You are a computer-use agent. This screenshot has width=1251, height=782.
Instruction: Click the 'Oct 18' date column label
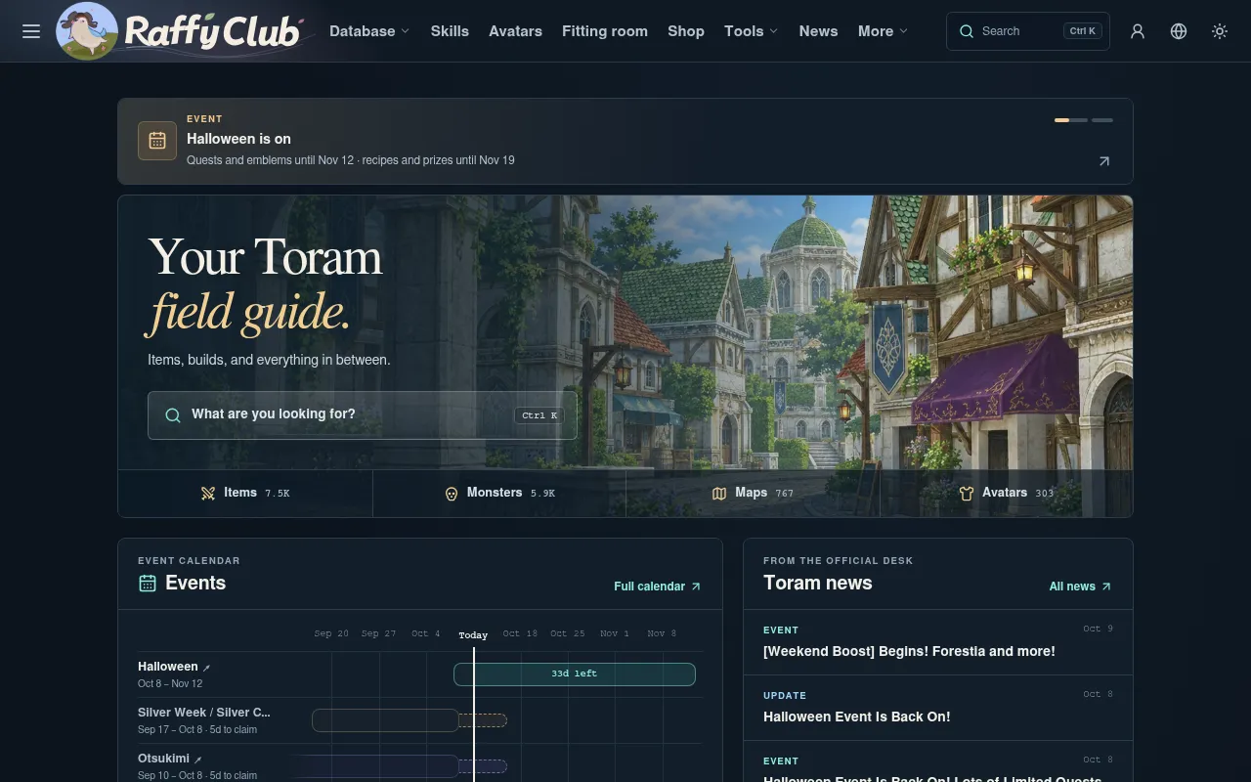(x=520, y=633)
